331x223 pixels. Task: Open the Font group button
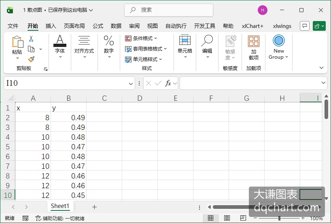click(60, 47)
